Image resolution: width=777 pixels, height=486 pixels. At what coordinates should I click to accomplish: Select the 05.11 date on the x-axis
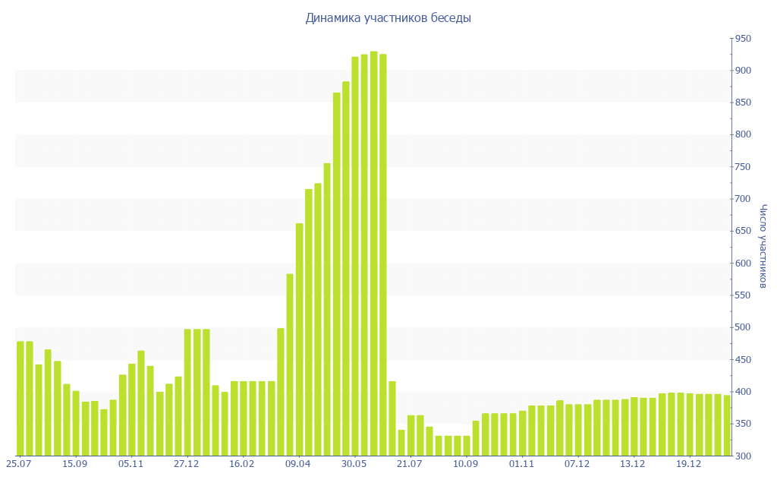pos(131,464)
